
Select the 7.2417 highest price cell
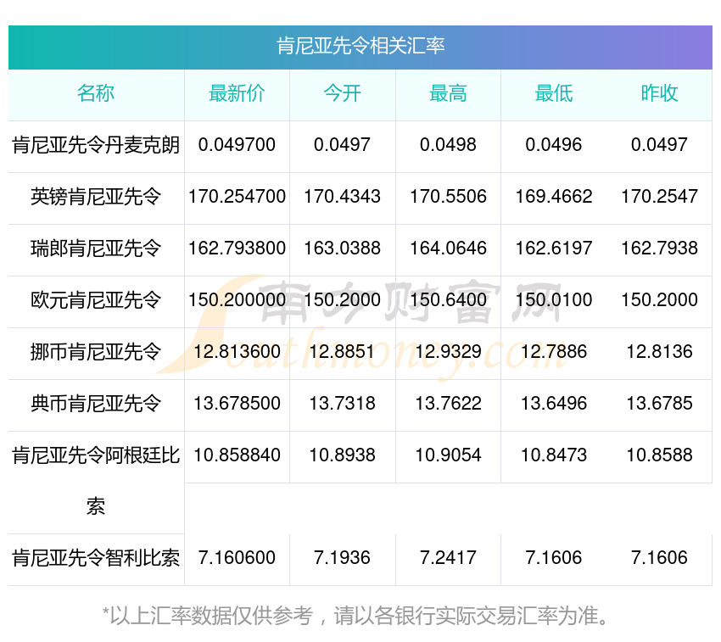[448, 558]
